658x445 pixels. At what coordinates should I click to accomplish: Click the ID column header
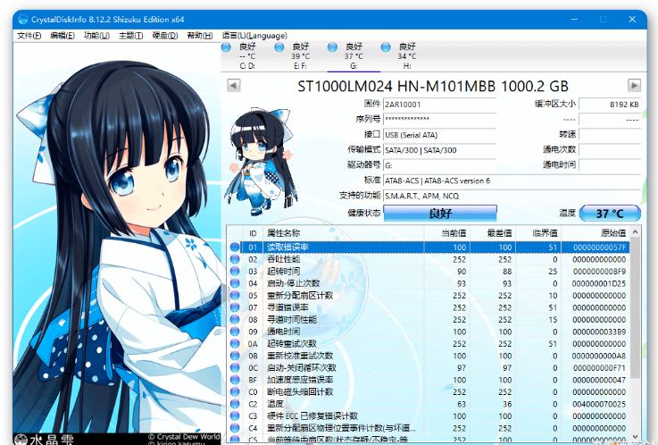253,233
